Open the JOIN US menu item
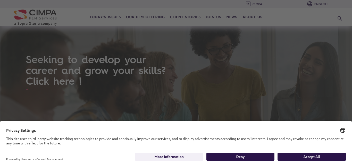 click(213, 17)
